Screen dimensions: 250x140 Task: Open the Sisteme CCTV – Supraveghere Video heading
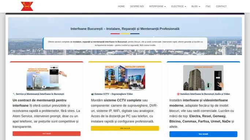113,94
